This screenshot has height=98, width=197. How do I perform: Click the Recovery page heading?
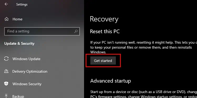(x=104, y=19)
